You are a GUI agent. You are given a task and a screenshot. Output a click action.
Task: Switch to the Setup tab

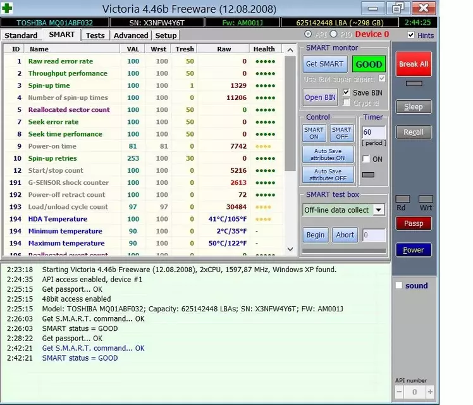166,35
